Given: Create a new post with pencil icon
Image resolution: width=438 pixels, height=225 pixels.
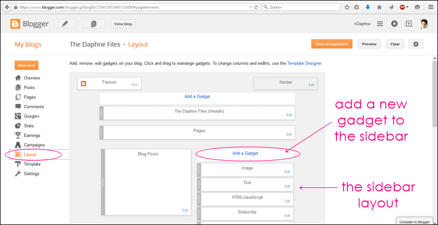Looking at the screenshot, I should pos(65,24).
